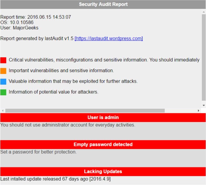The height and width of the screenshot is (185, 206).
Task: Click the vertical scrollbar up arrow
Action: point(203,11)
